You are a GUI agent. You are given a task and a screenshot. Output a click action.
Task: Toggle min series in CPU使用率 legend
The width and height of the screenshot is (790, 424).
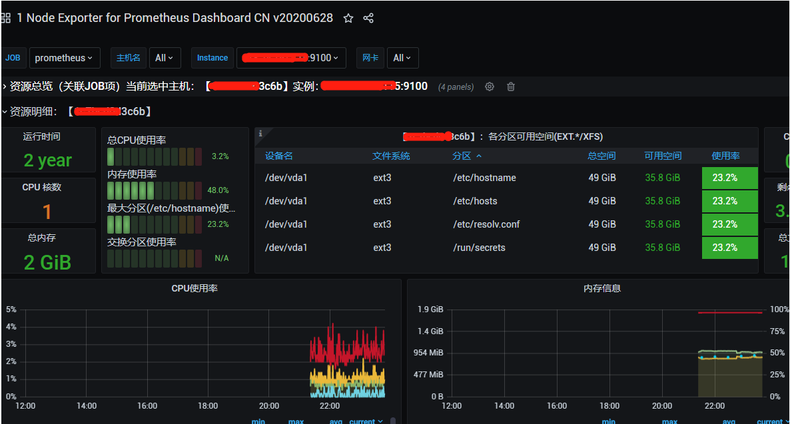point(258,421)
